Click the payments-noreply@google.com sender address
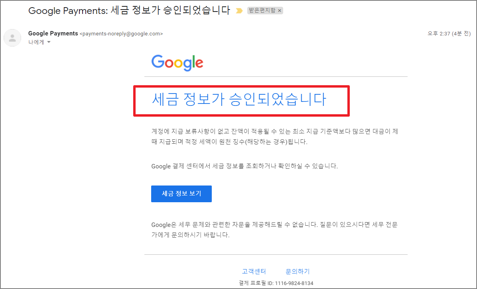 [x=121, y=34]
